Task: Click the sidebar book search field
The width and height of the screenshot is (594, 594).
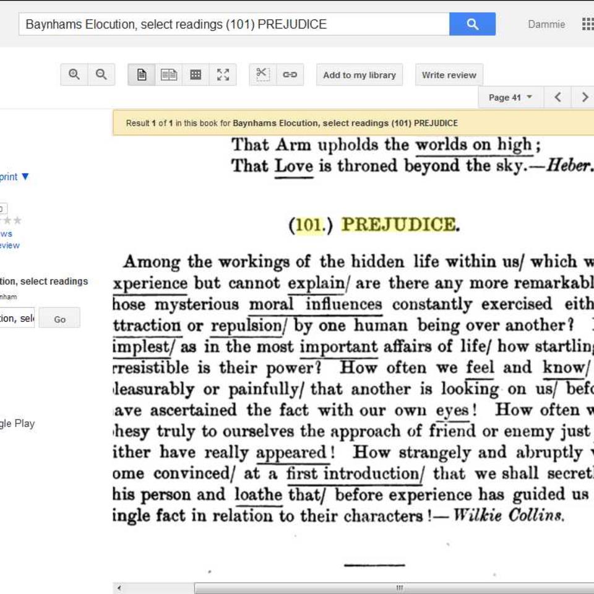Action: pyautogui.click(x=17, y=318)
